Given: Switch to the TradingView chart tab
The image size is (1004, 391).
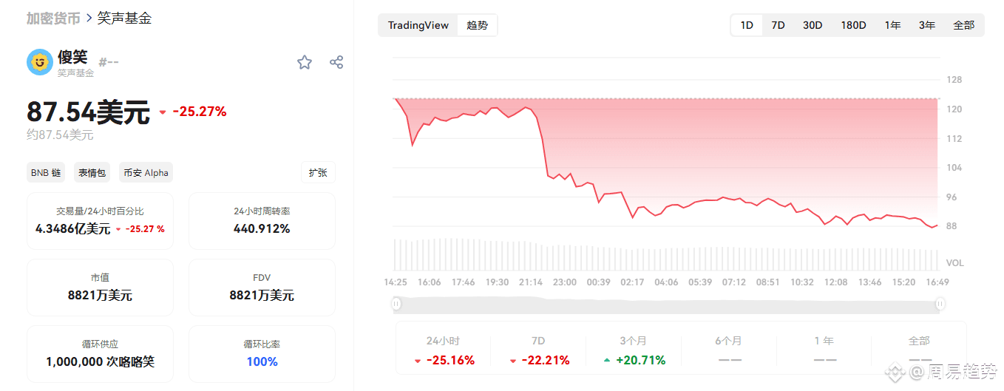Looking at the screenshot, I should tap(418, 25).
